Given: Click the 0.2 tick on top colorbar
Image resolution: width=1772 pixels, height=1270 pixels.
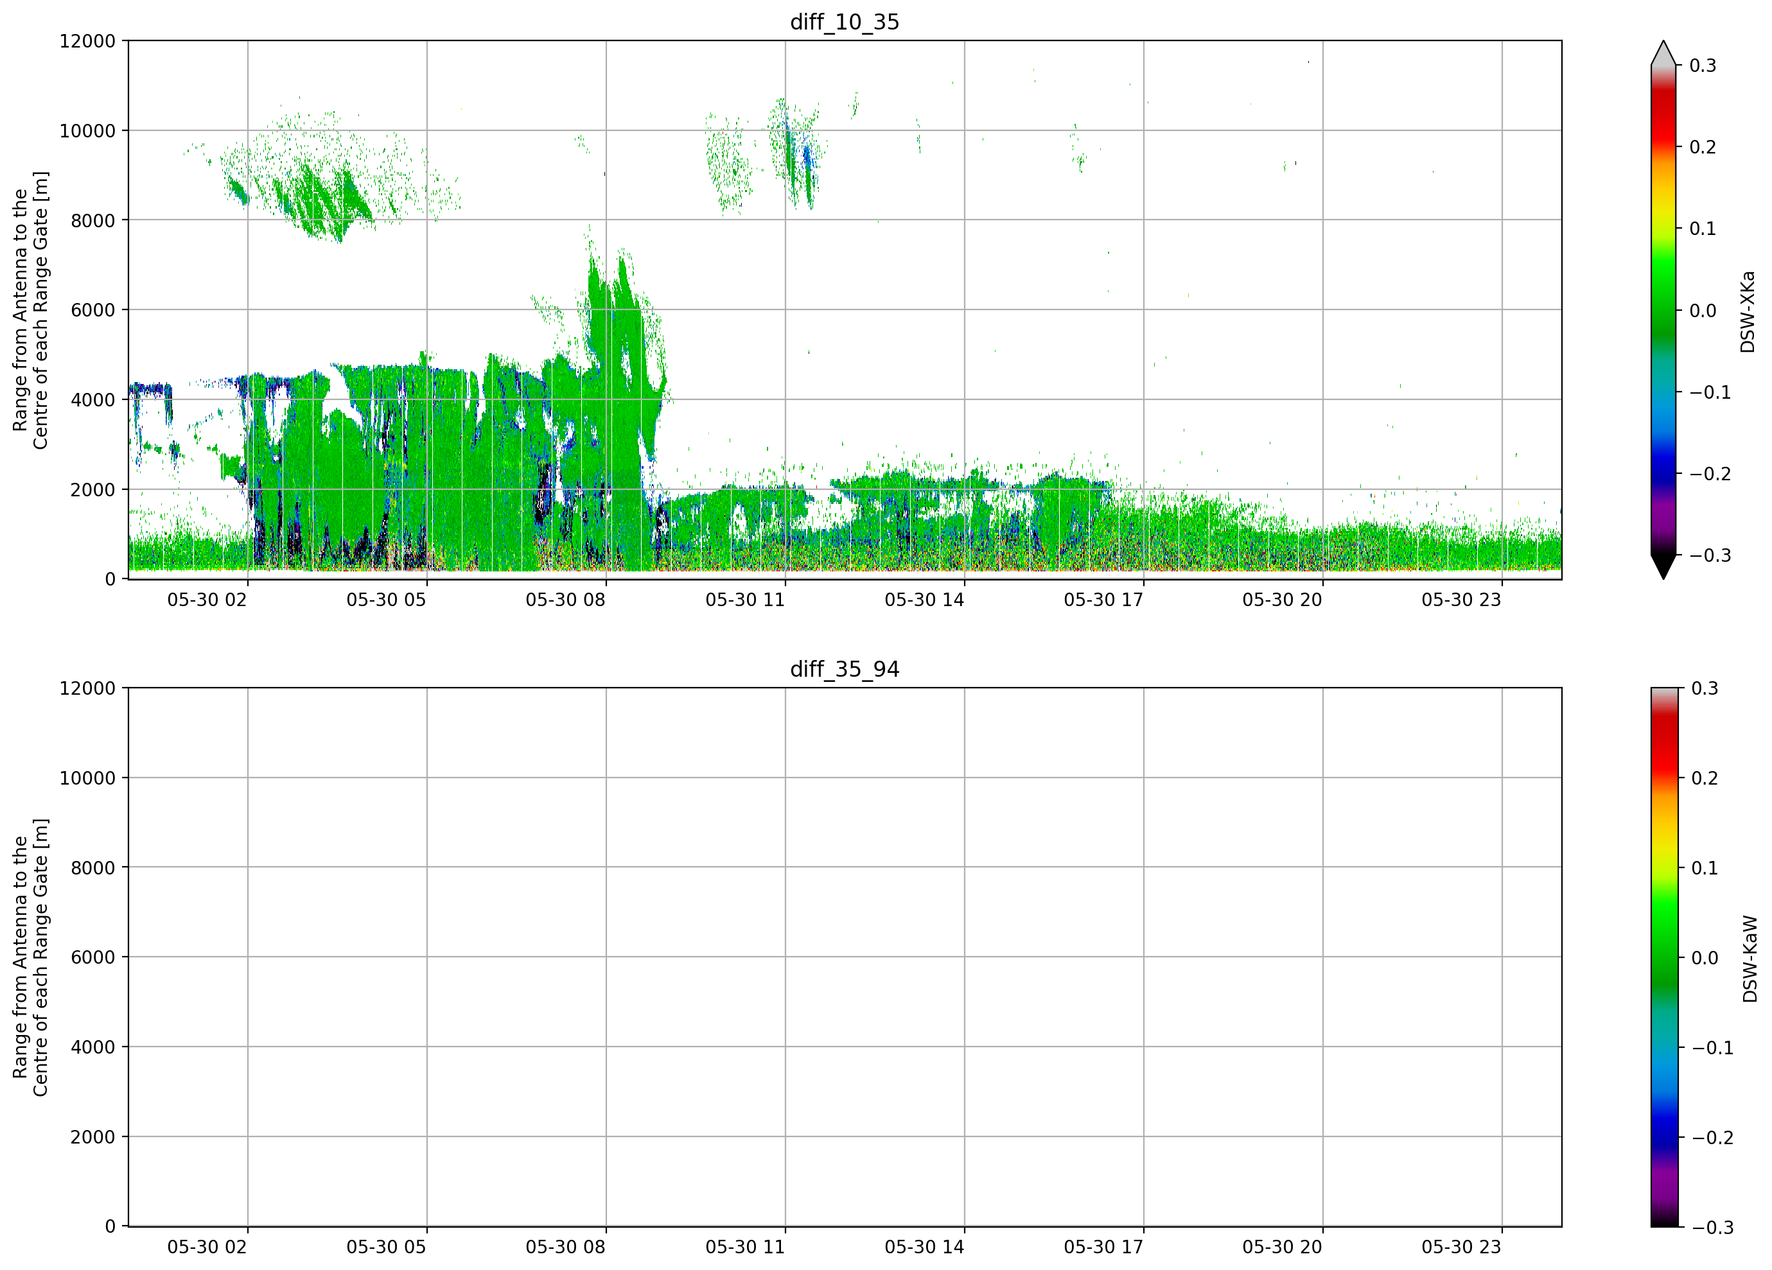Looking at the screenshot, I should tap(1703, 147).
